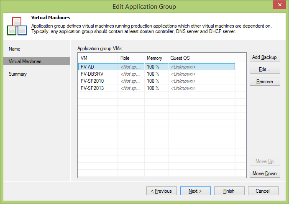Click Finish to complete the wizard
Viewport: 289px width, 204px height.
229,191
